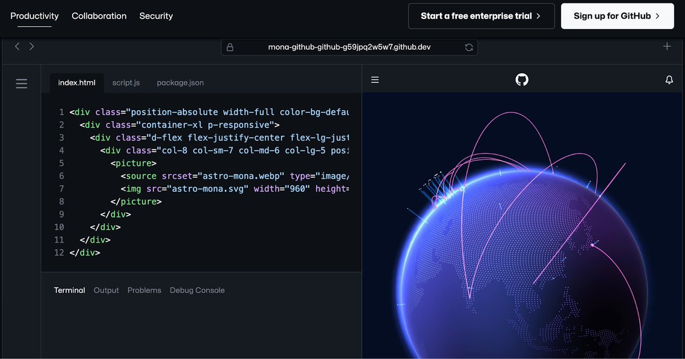Open a new tab with the plus icon
Viewport: 685px width, 359px height.
point(667,47)
